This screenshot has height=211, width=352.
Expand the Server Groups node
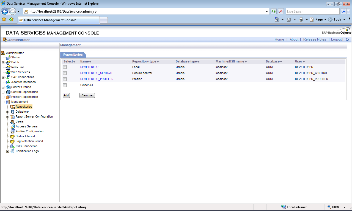3,87
